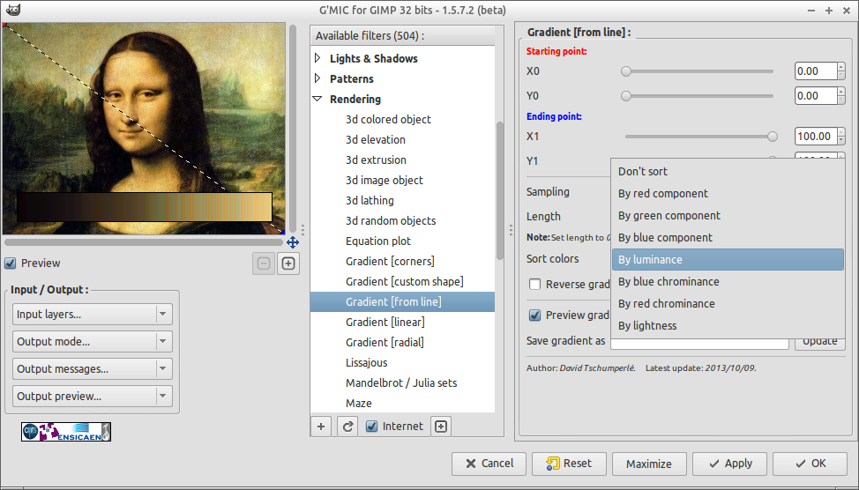
Task: Choose By blue component option
Action: click(x=728, y=238)
